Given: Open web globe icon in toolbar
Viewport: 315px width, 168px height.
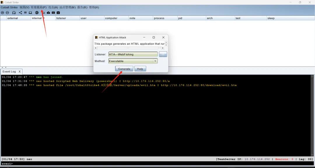Looking at the screenshot, I should pyautogui.click(x=37, y=12).
